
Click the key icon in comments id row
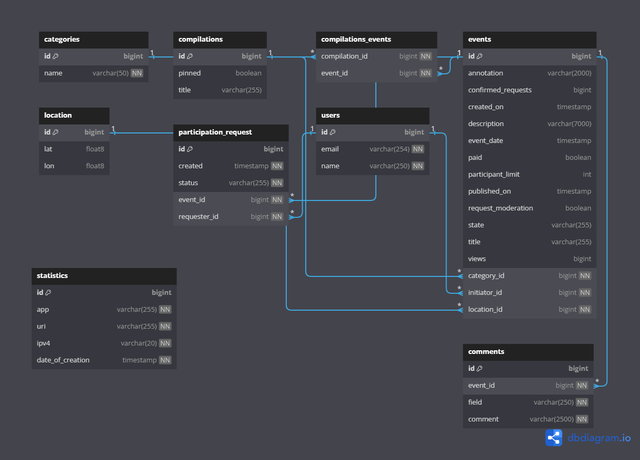pyautogui.click(x=479, y=368)
